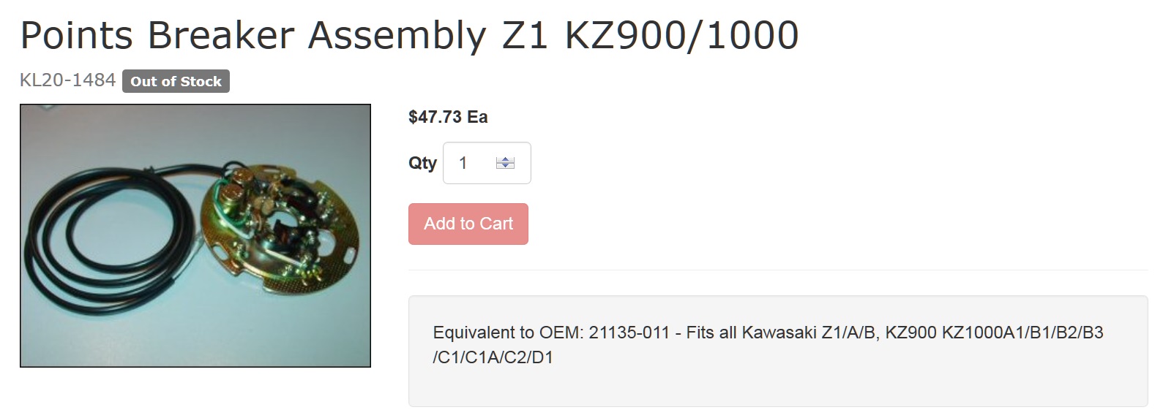Click the KZ1000A1/B1/B2/B3 fitment text
This screenshot has height=410, width=1163.
click(x=1022, y=333)
